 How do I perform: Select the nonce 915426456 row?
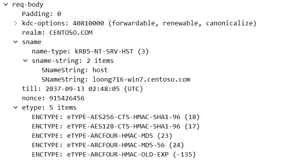pyautogui.click(x=53, y=98)
